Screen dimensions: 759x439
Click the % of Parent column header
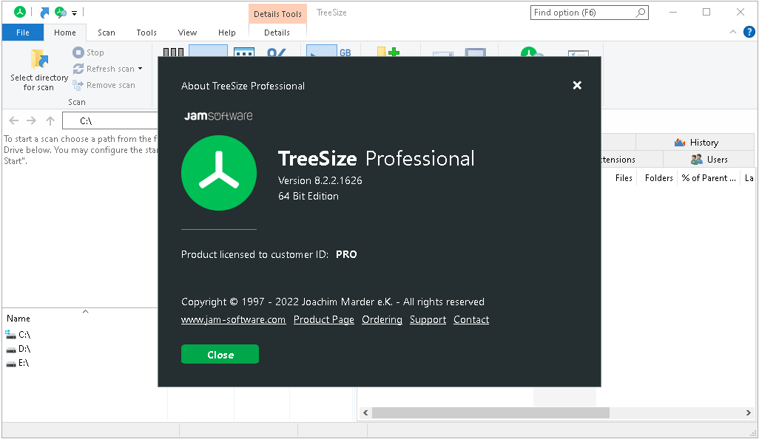[709, 178]
